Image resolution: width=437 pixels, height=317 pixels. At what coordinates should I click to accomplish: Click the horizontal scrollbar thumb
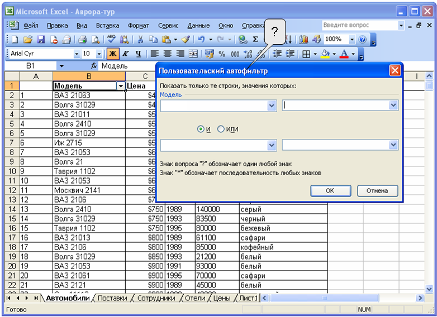tap(325, 298)
